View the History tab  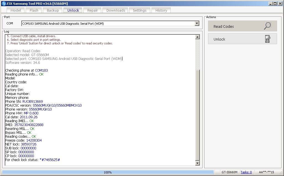161,10
